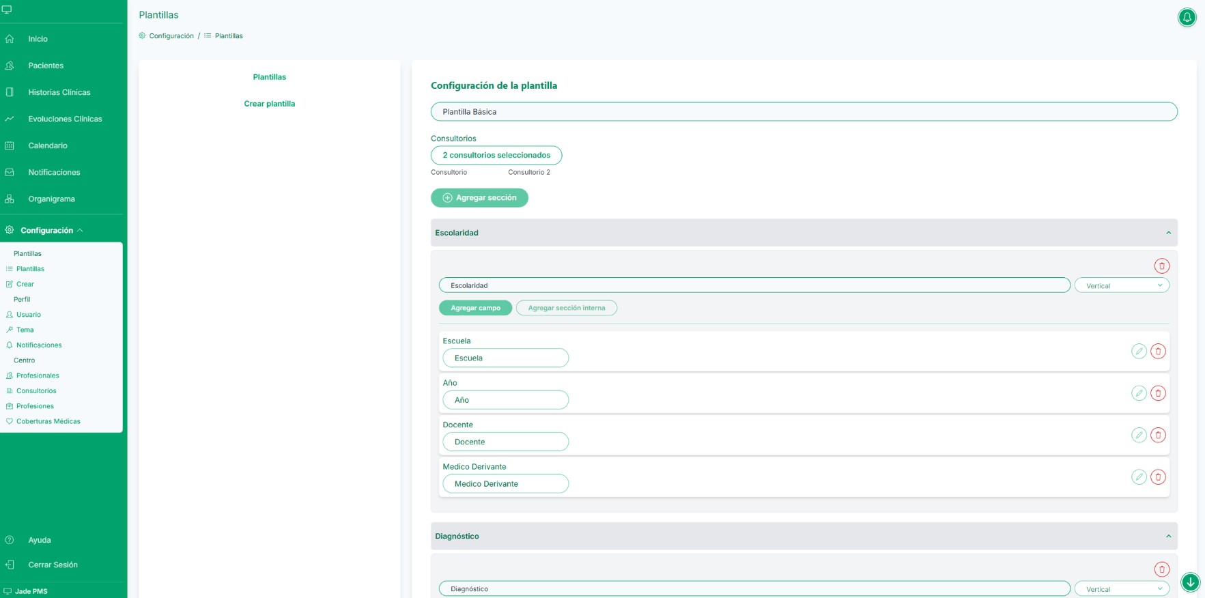Click the Escolaridad section name field
1205x598 pixels.
[x=754, y=285]
